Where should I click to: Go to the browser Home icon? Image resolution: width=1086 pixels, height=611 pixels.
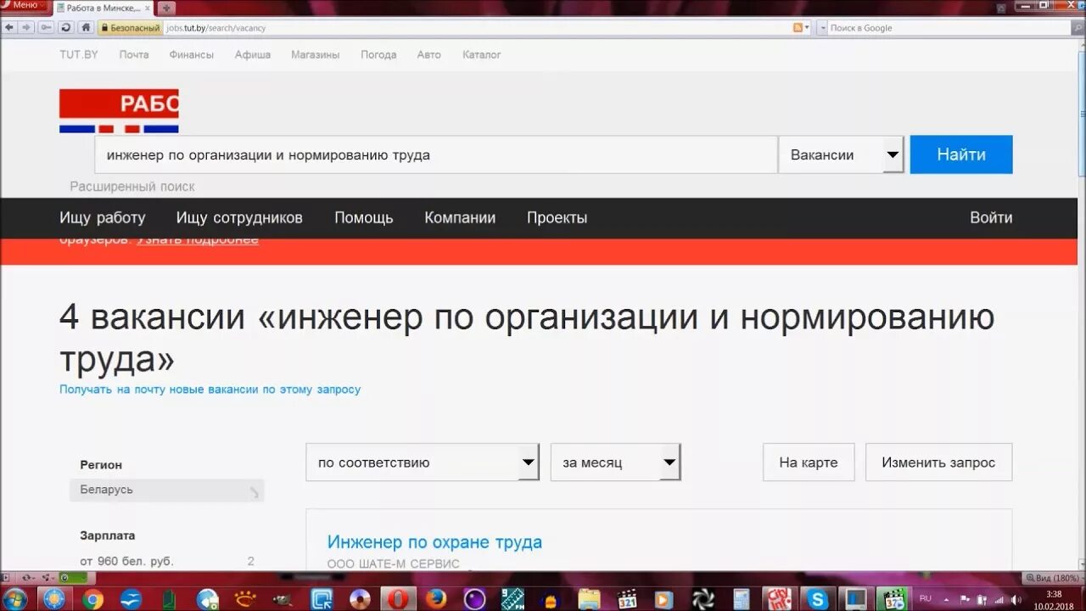point(85,27)
